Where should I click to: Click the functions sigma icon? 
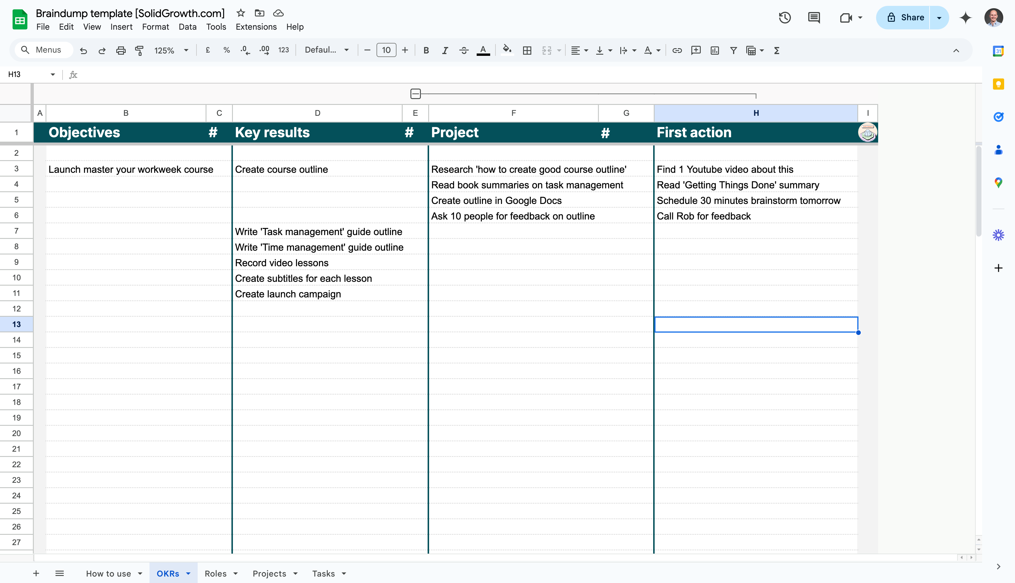click(x=777, y=51)
